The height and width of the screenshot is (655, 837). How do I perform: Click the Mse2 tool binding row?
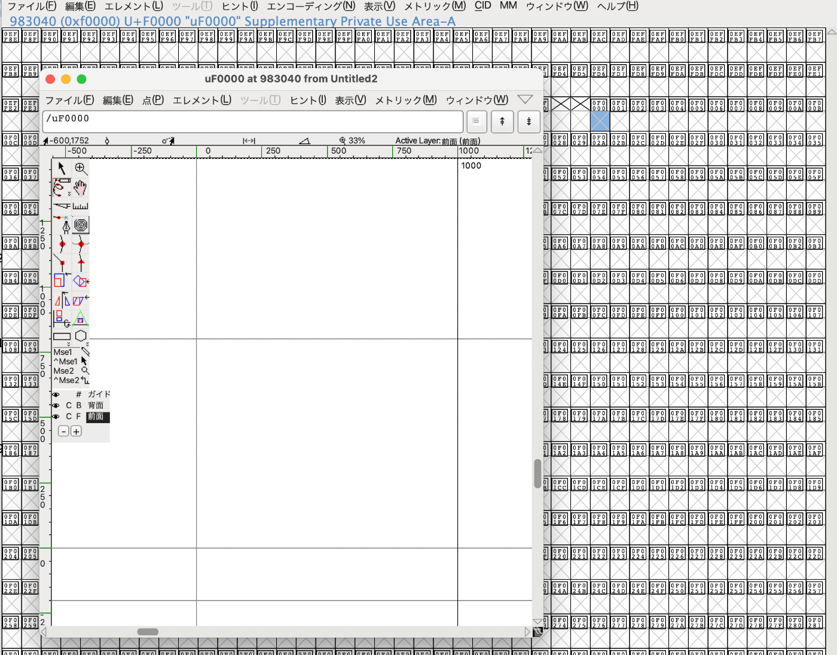pos(71,371)
